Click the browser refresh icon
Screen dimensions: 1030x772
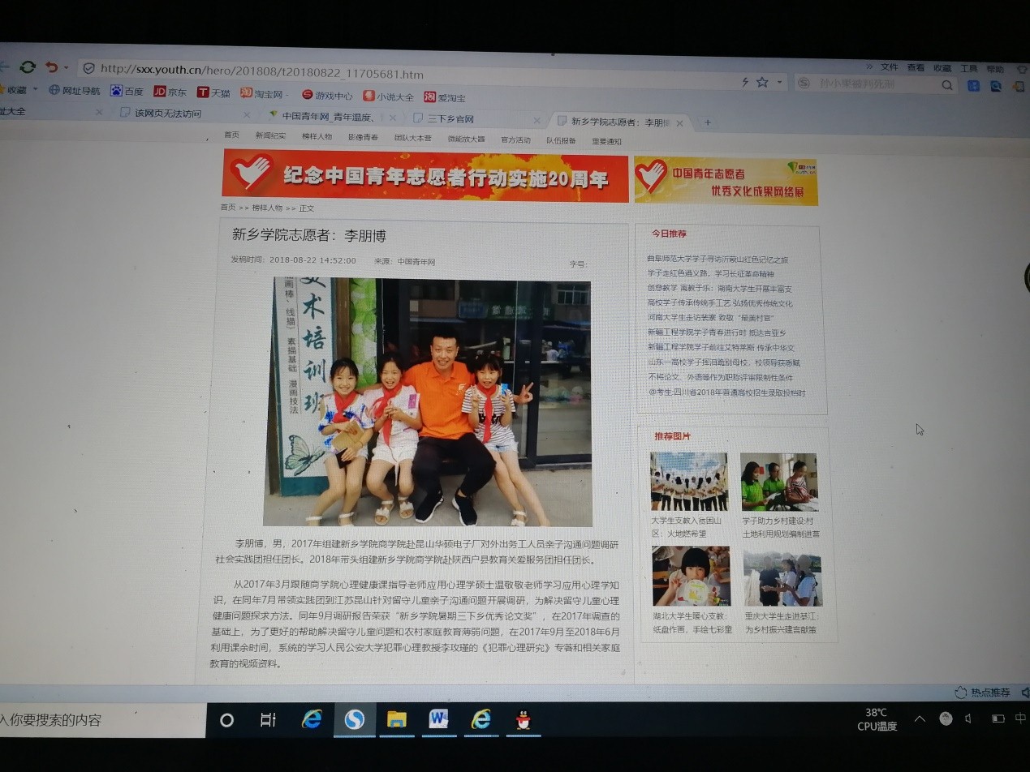(28, 66)
